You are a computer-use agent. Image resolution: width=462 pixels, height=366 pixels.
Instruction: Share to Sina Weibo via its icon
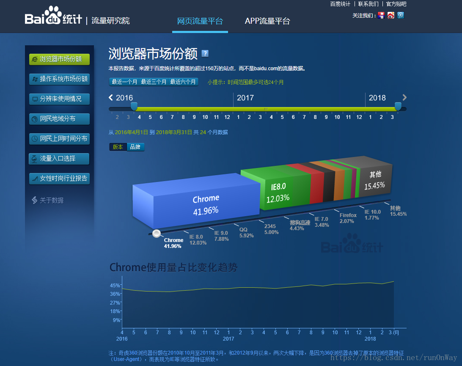[390, 15]
